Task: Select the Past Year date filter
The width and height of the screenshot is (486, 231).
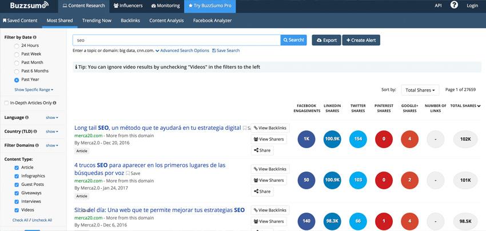Action: click(x=17, y=80)
